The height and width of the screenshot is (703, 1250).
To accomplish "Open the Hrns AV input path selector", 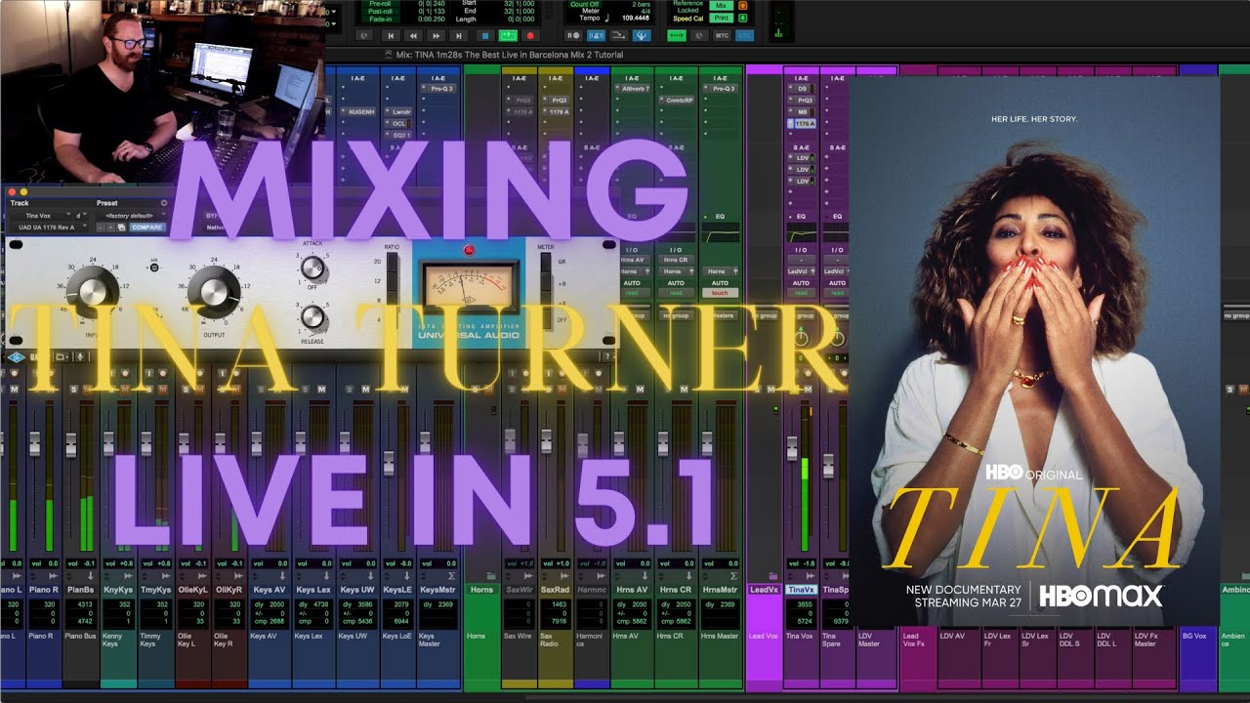I will point(633,261).
